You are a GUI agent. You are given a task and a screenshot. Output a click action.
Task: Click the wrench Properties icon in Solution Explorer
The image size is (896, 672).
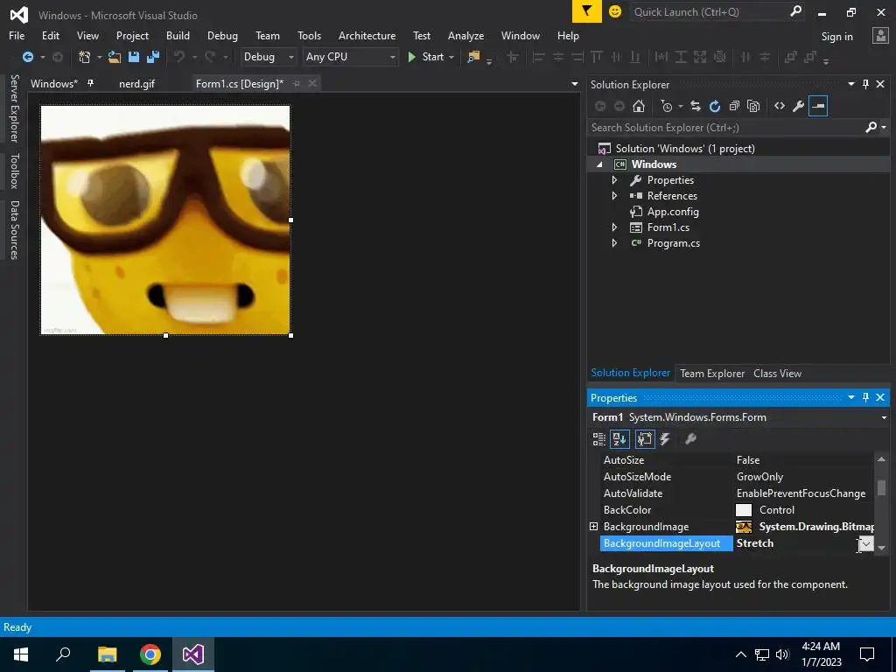799,106
